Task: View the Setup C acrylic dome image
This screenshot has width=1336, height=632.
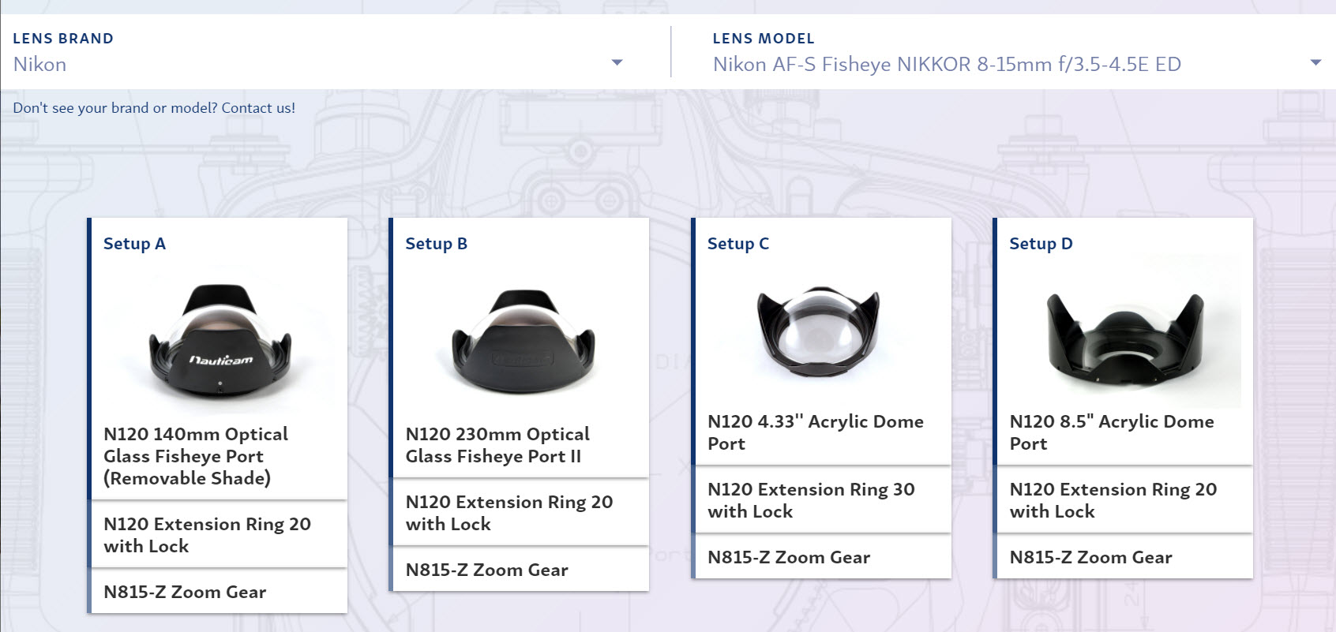Action: [819, 332]
